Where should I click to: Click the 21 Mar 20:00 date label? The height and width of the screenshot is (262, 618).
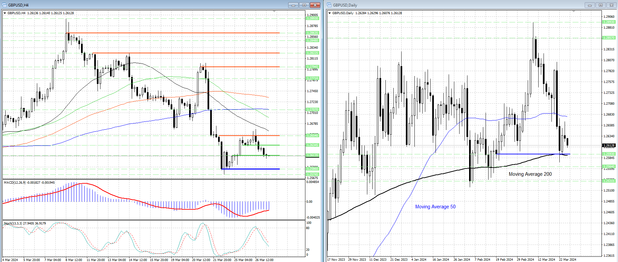[x=222, y=260]
